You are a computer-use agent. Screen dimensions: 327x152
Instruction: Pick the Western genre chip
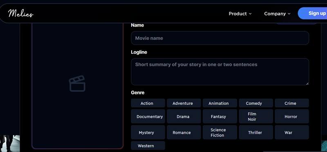[x=148, y=146]
